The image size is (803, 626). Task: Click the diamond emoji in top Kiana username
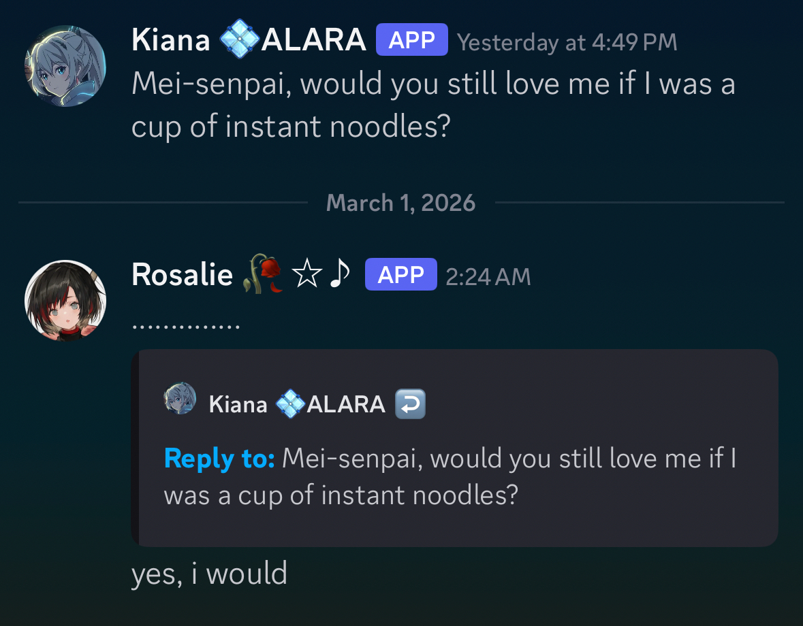[x=240, y=40]
